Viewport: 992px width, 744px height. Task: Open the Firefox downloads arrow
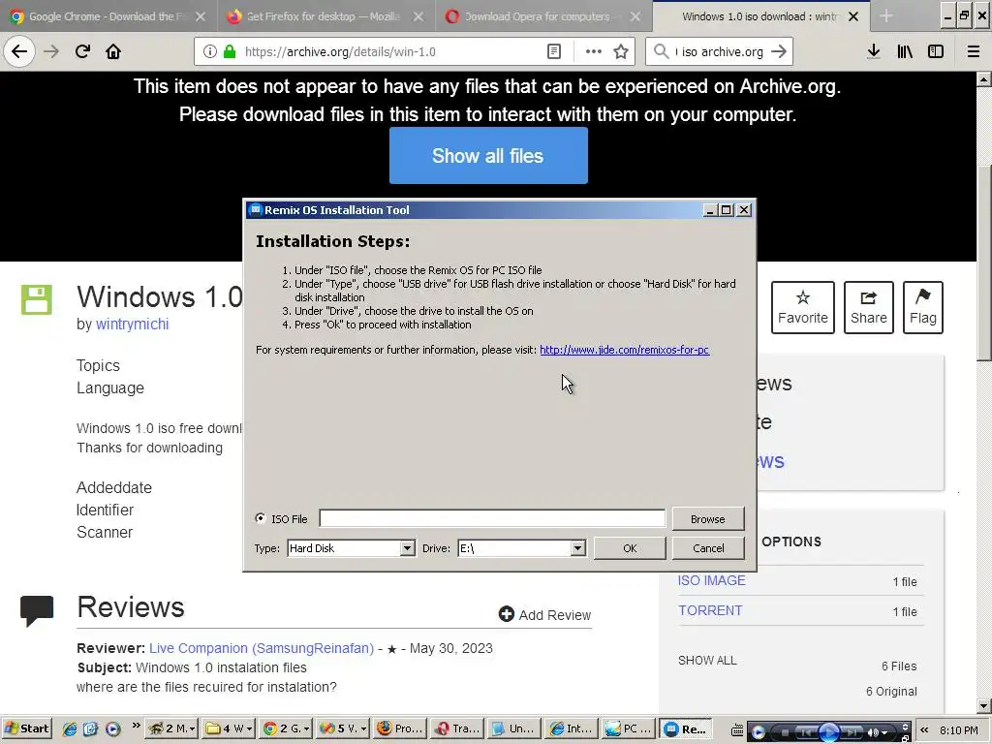[x=874, y=51]
